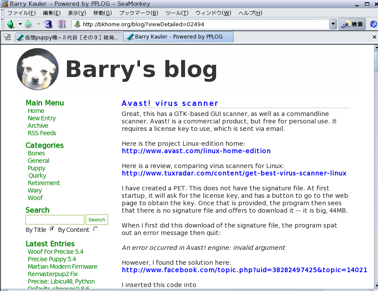Open the 編集(E) menu
The width and height of the screenshot is (378, 291).
pos(52,13)
